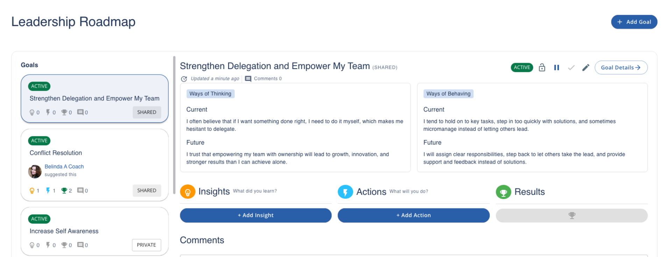Pause the goal with the pause icon

point(557,67)
